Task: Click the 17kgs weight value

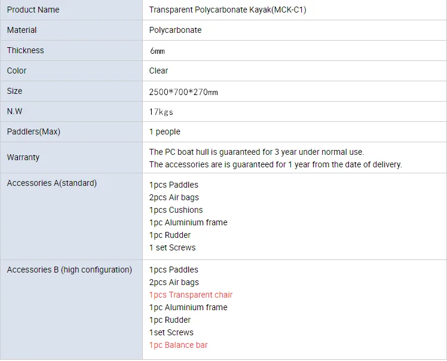Action: point(161,112)
